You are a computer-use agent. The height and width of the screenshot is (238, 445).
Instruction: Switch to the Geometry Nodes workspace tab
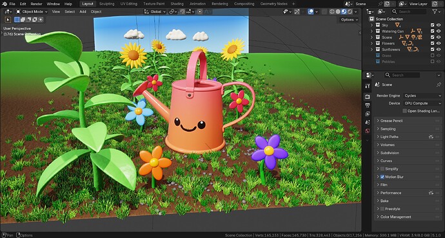pyautogui.click(x=273, y=4)
